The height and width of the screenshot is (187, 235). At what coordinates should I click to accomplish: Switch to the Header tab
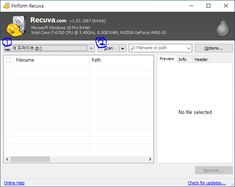click(201, 59)
